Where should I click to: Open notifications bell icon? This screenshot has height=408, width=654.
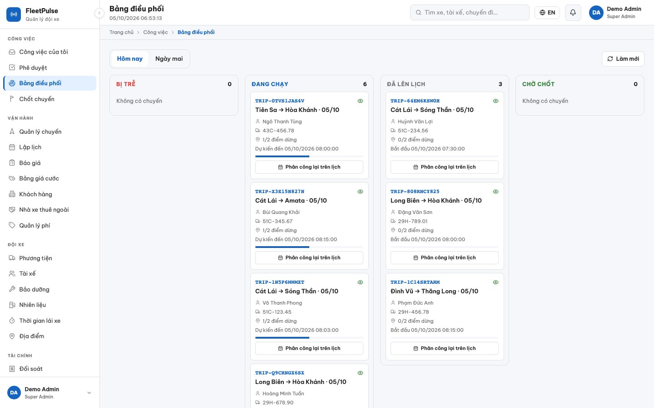point(573,13)
